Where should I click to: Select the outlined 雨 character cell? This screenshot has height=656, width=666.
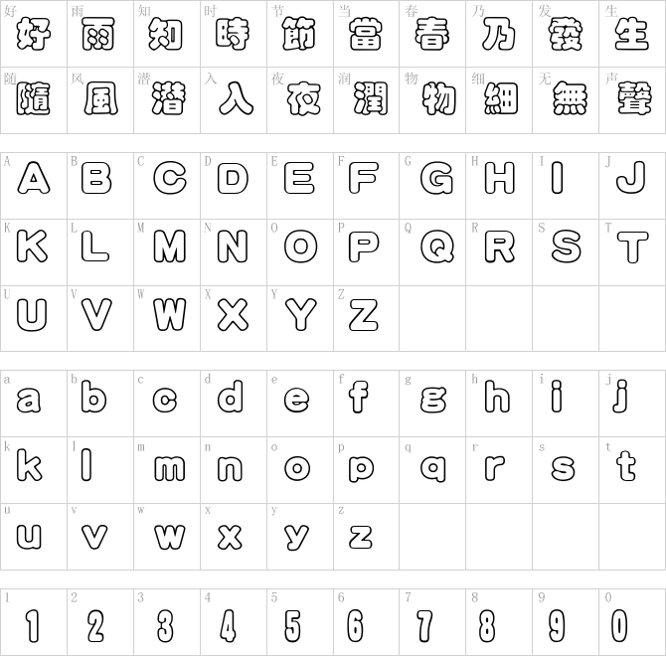click(98, 34)
